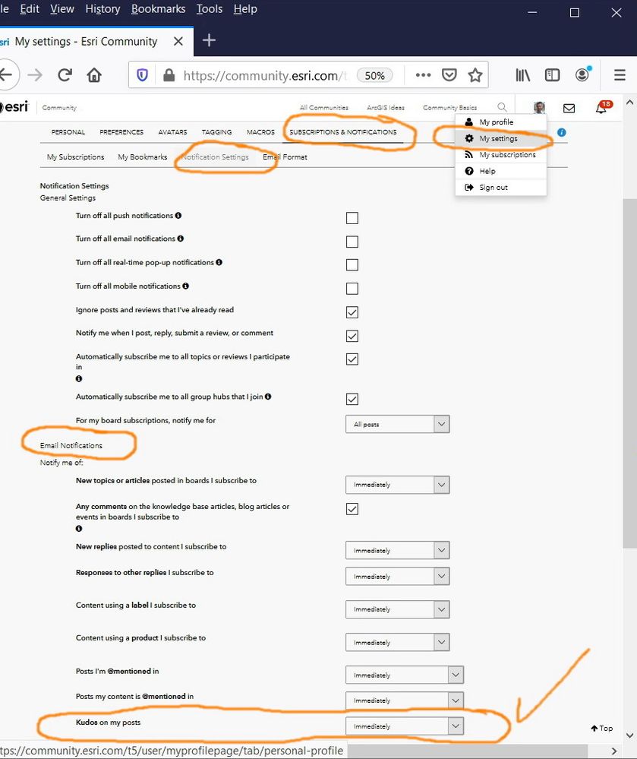The image size is (637, 759).
Task: Jump to page Top link
Action: click(601, 728)
